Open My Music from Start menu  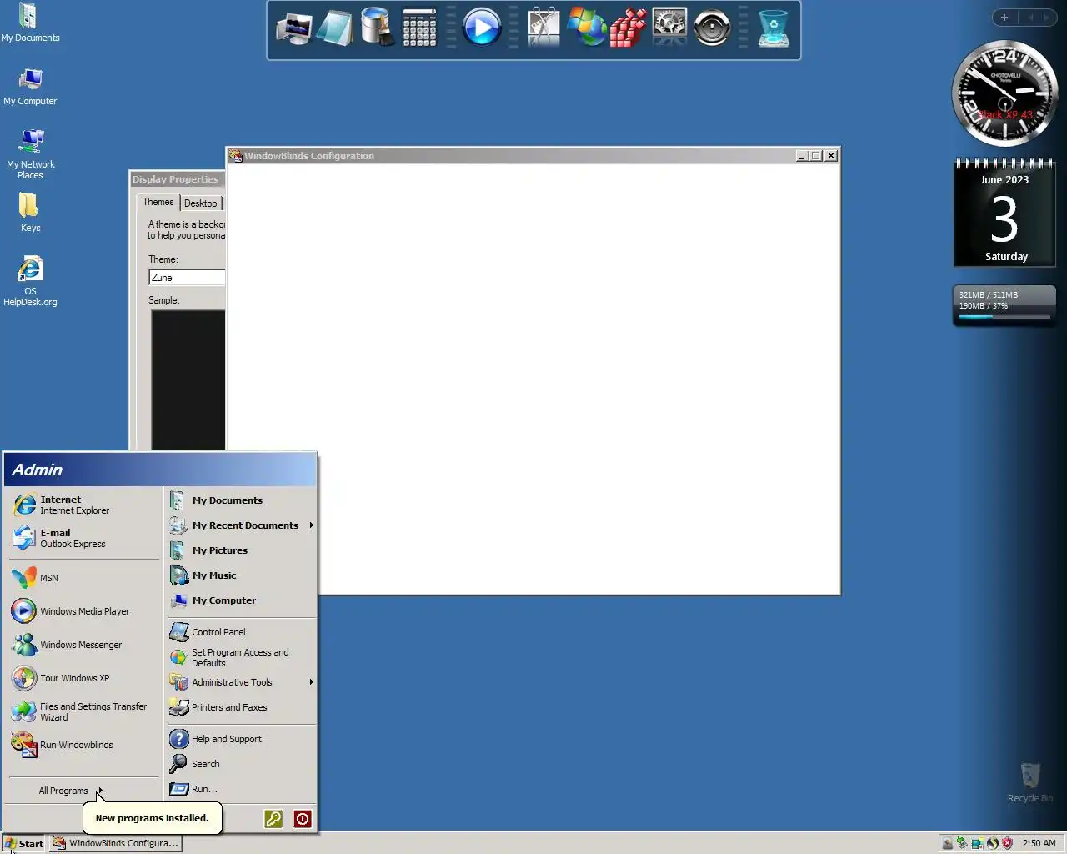tap(242, 575)
